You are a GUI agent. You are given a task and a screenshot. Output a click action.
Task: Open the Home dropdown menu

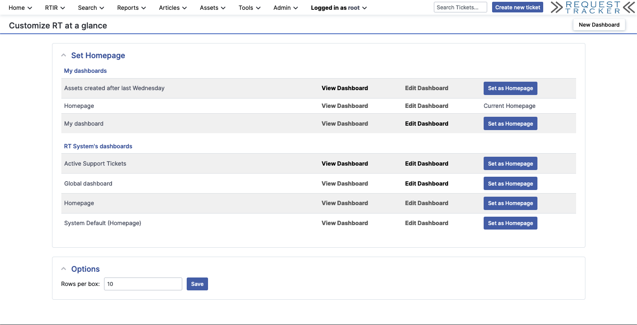tap(20, 8)
